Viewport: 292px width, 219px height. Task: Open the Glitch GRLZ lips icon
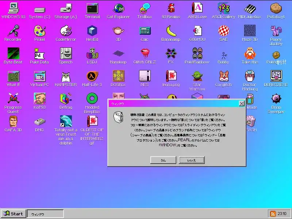[x=145, y=54]
